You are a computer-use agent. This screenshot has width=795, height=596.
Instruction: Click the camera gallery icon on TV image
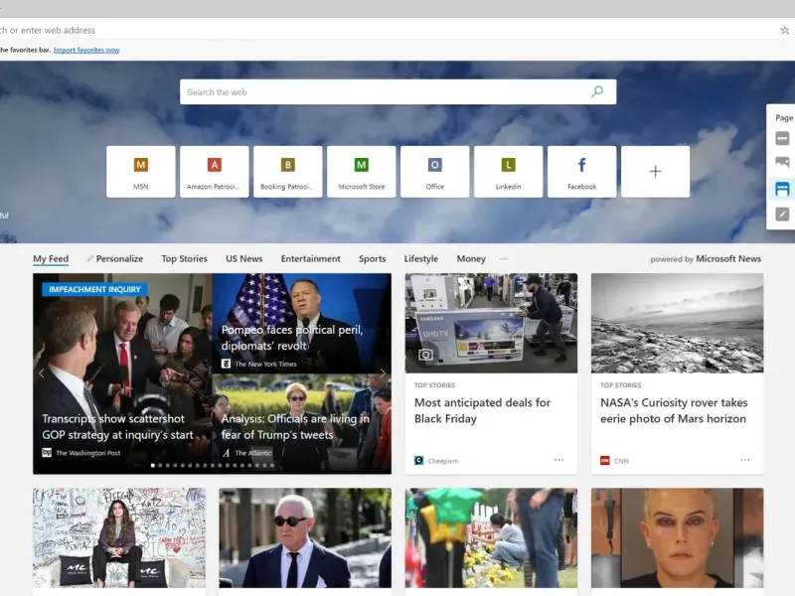[425, 355]
